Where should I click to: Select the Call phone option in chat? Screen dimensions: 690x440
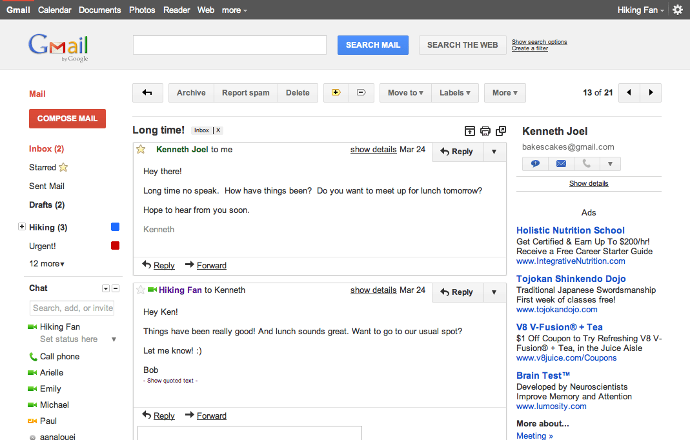pyautogui.click(x=59, y=356)
